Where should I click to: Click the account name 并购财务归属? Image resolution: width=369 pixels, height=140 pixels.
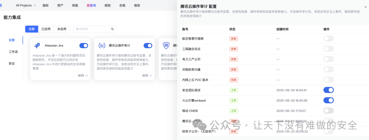pyautogui.click(x=191, y=70)
